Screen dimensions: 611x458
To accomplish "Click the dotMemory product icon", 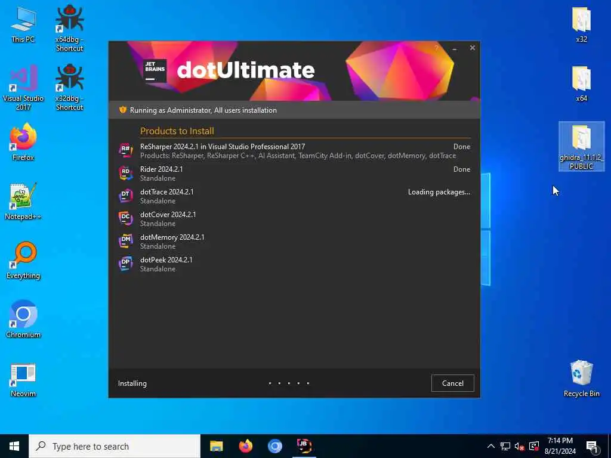I will (125, 241).
